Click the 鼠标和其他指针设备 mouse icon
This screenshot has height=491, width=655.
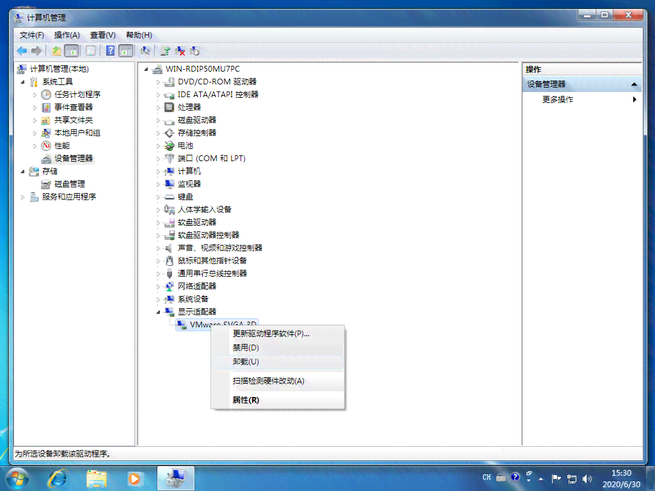[x=169, y=261]
